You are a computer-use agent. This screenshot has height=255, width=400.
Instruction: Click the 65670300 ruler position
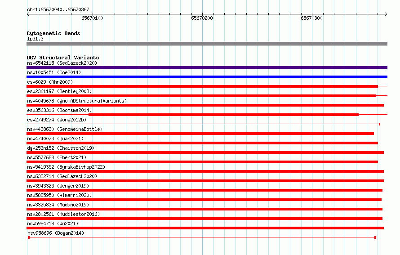pos(312,18)
